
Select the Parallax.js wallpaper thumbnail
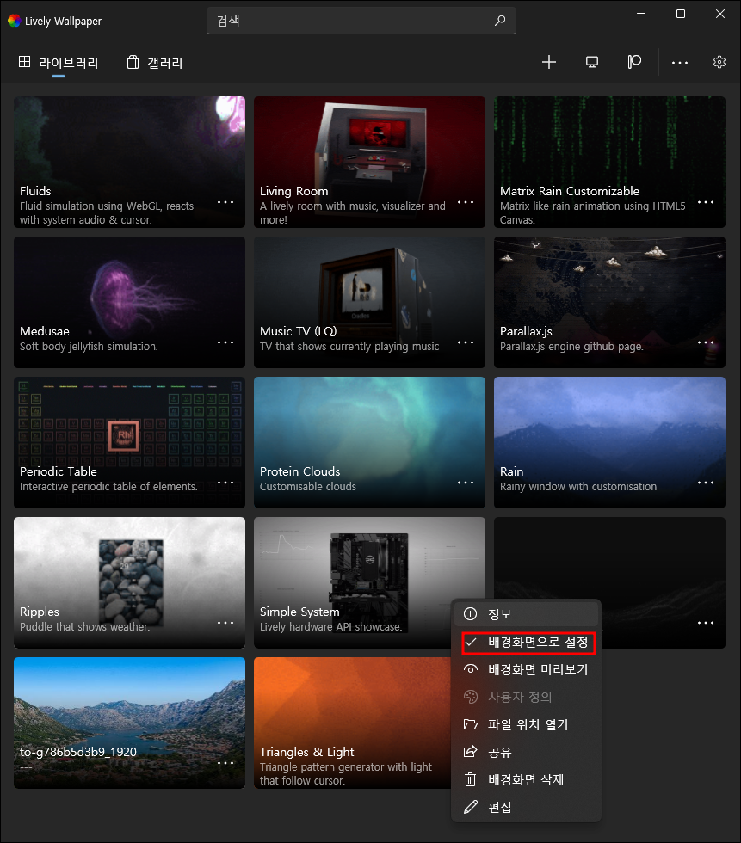(609, 302)
